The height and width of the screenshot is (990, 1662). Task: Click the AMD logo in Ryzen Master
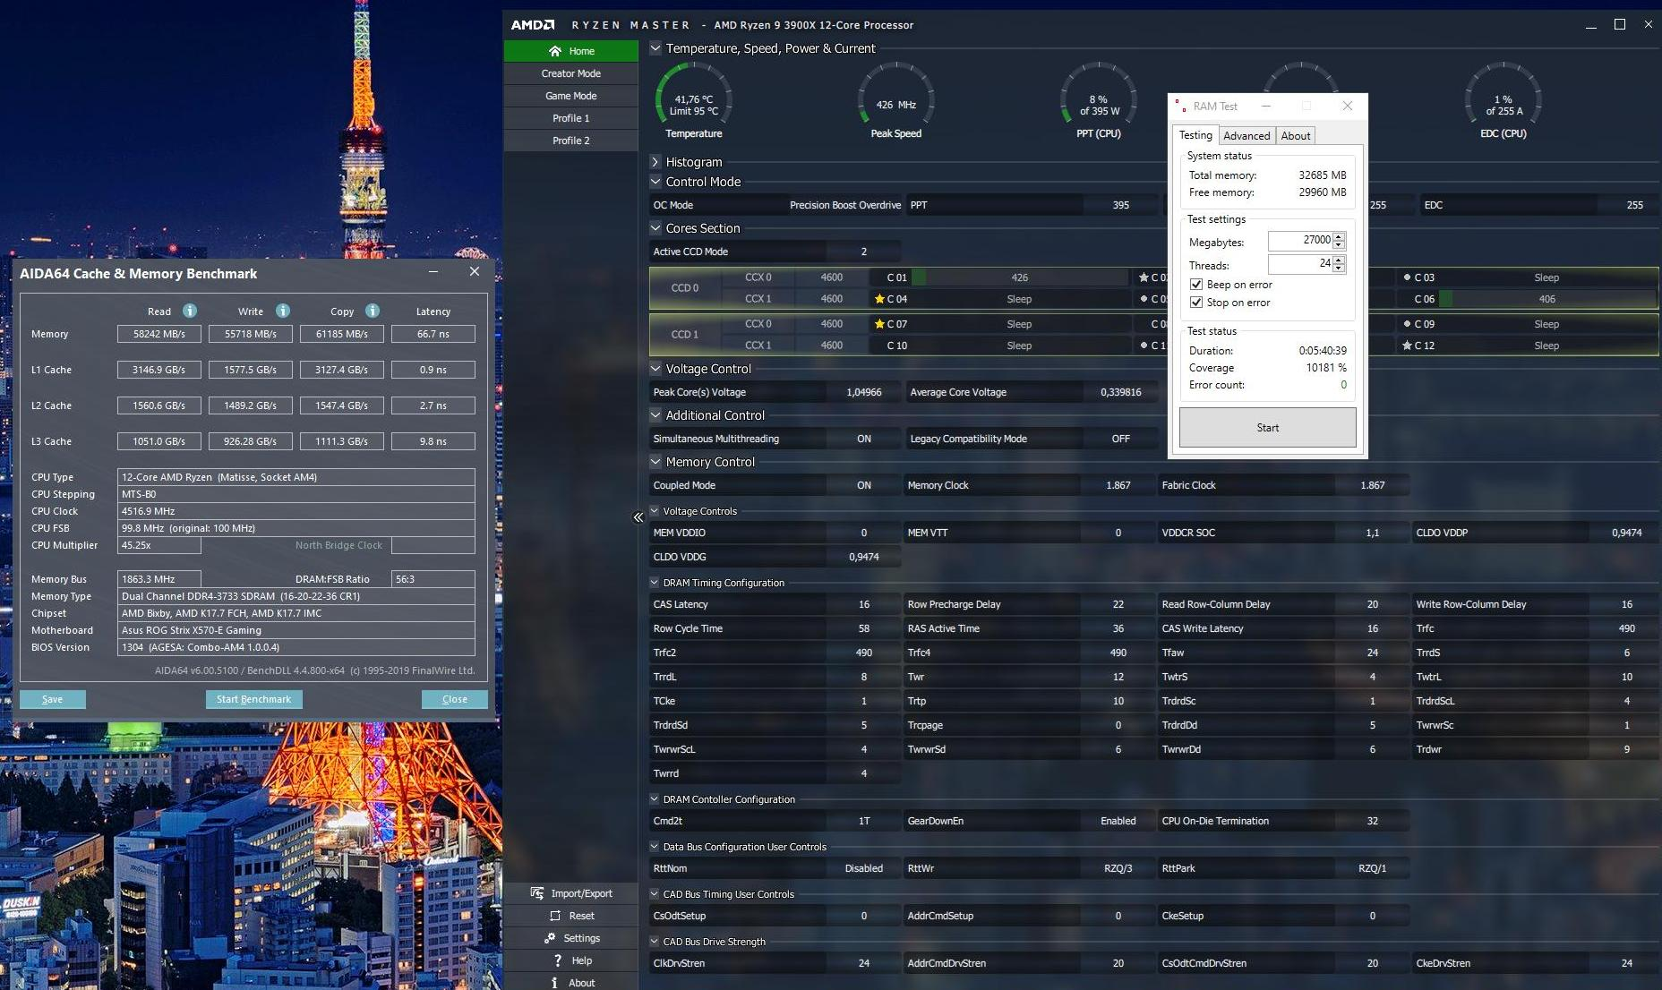pyautogui.click(x=533, y=25)
